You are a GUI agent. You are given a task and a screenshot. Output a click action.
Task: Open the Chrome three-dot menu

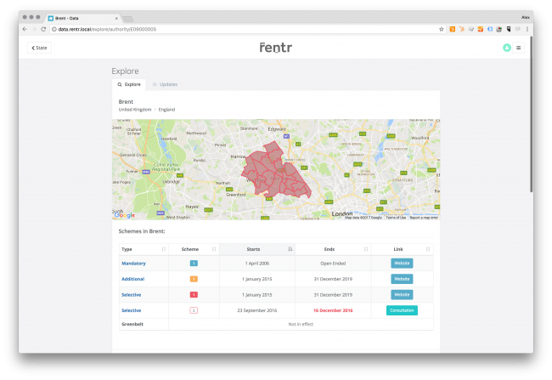[x=527, y=29]
